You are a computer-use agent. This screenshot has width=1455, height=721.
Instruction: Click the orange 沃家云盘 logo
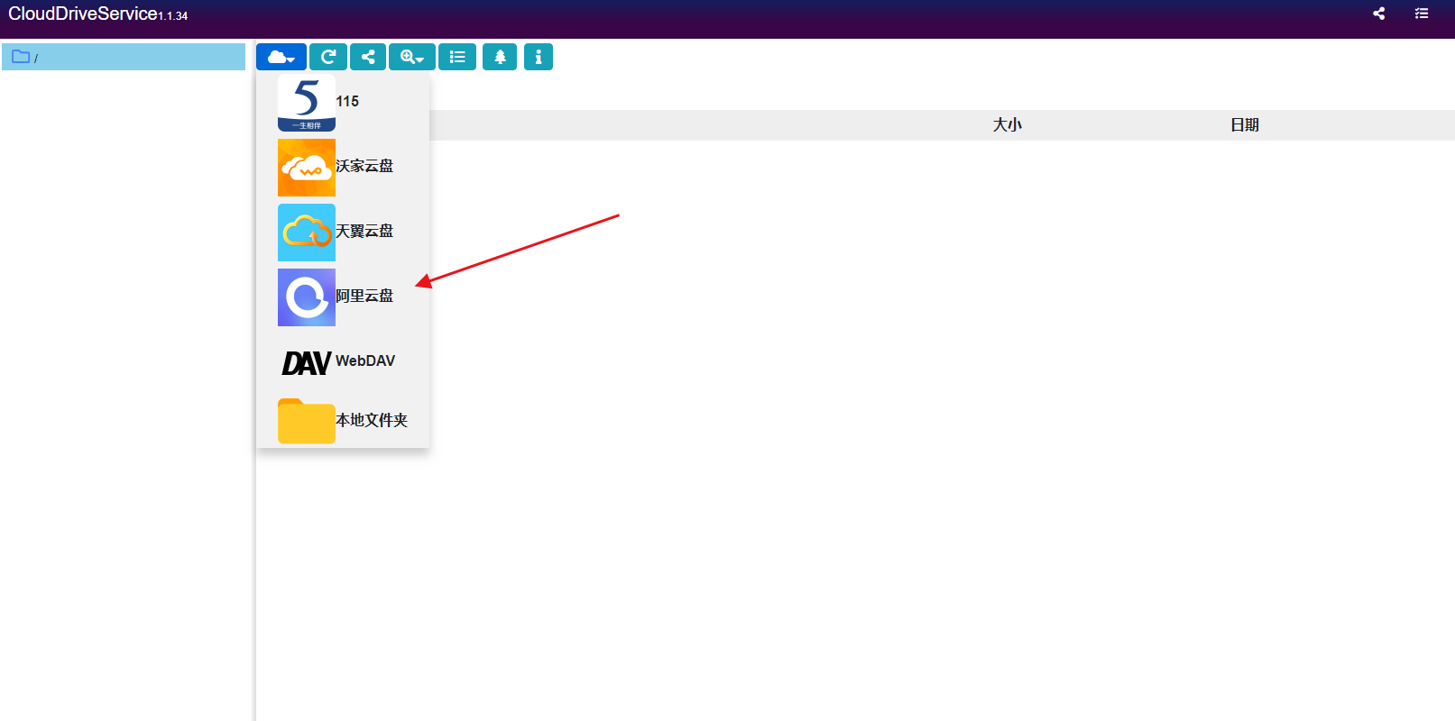307,168
